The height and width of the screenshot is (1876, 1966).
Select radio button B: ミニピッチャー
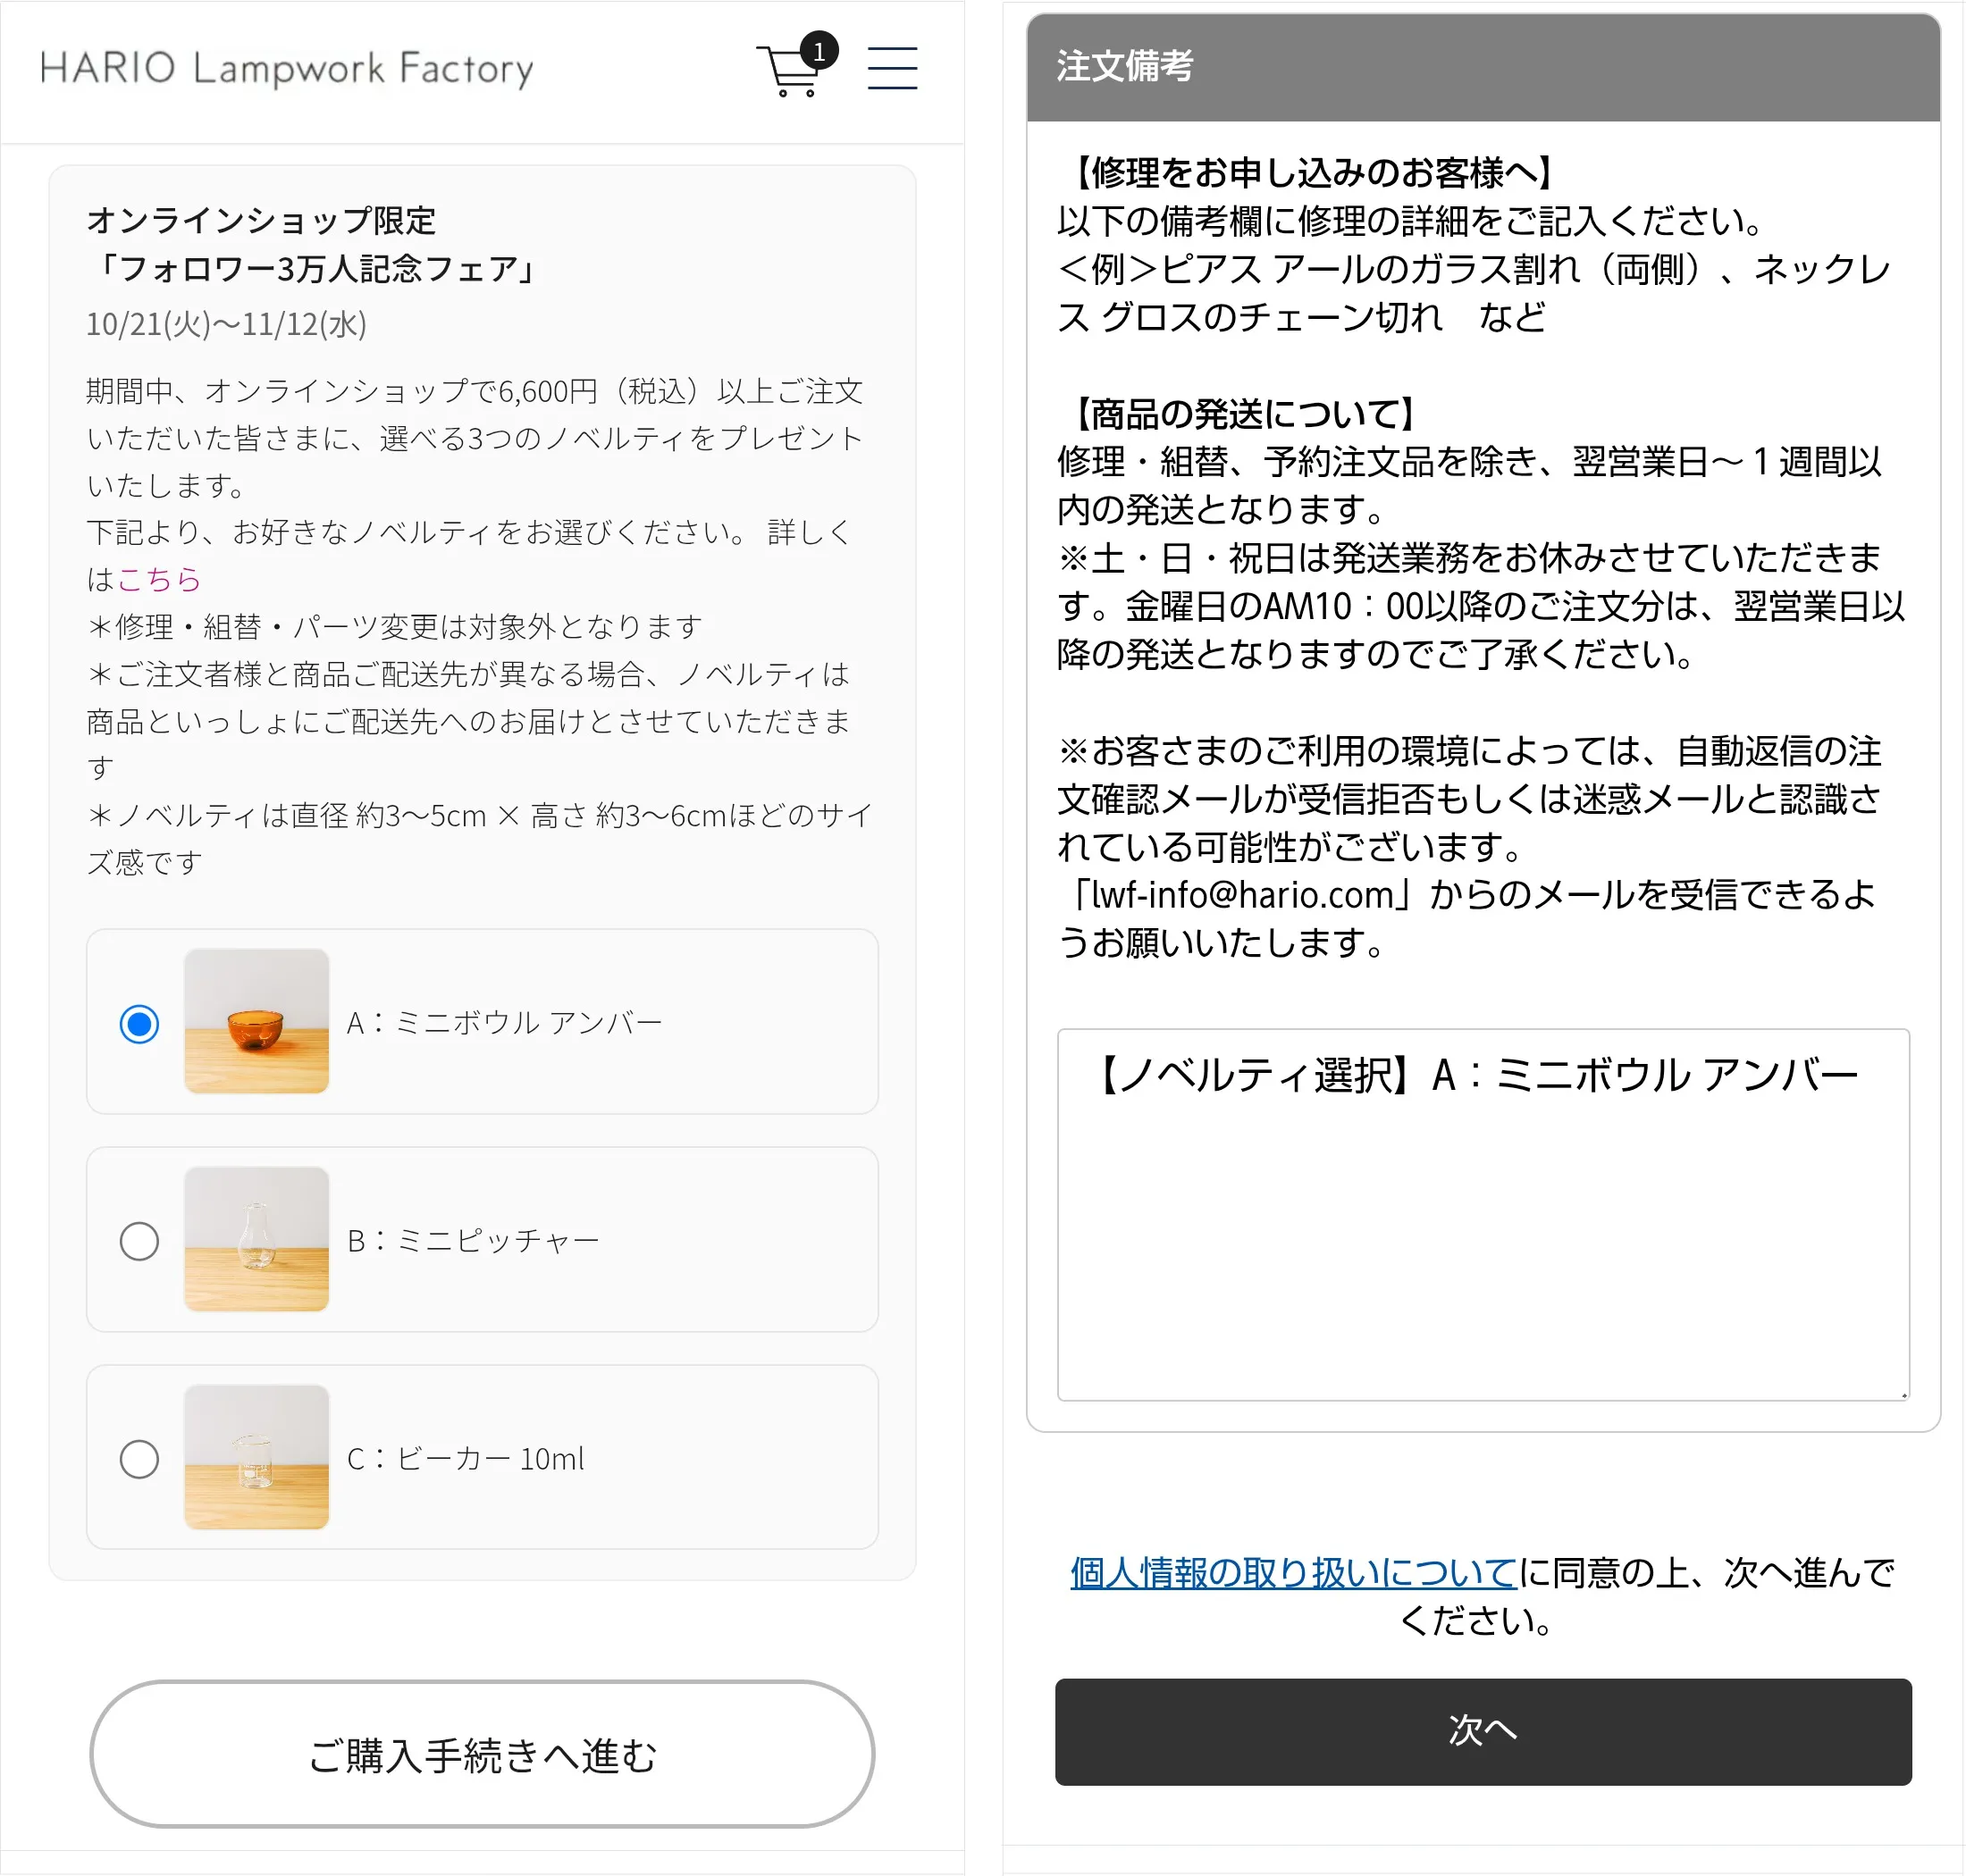[x=140, y=1240]
